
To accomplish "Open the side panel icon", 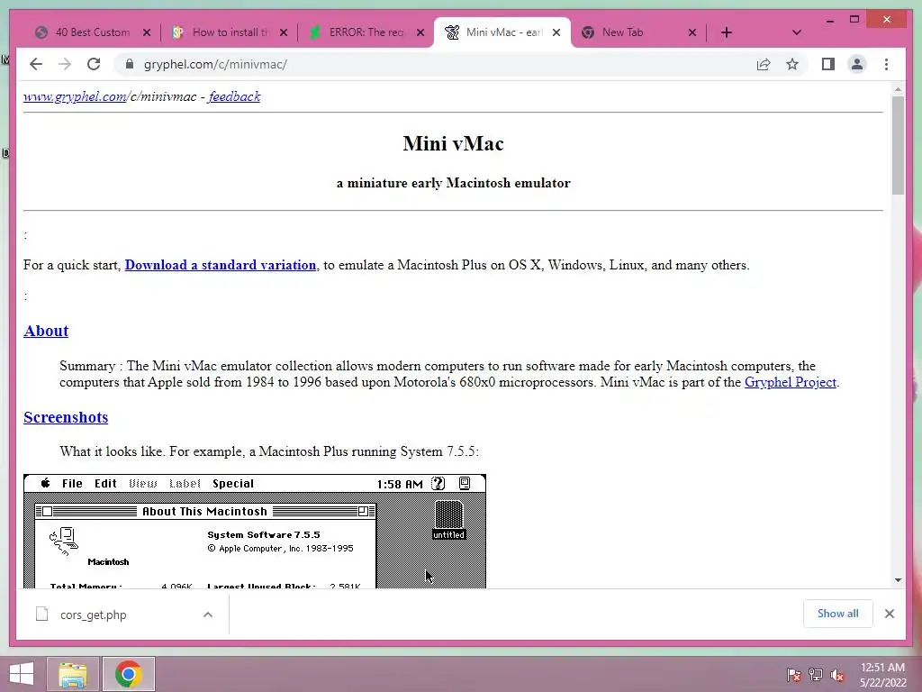I will [x=828, y=64].
